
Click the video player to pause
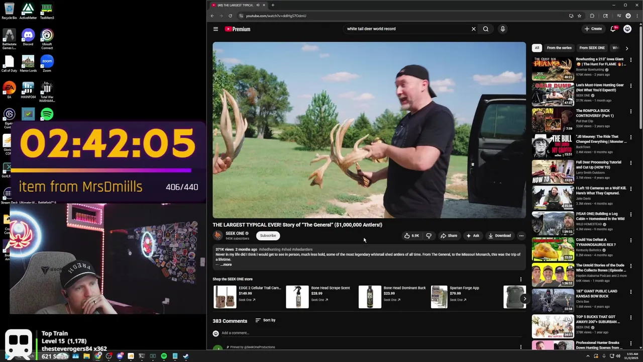(x=369, y=130)
